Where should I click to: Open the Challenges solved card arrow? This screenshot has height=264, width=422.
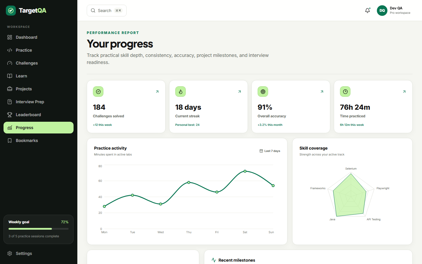[157, 92]
